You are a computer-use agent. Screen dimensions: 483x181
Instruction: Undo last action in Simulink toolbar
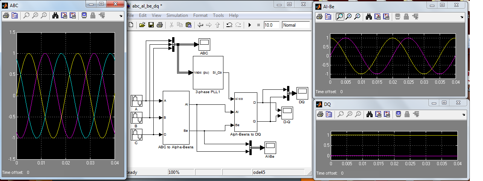pyautogui.click(x=229, y=25)
